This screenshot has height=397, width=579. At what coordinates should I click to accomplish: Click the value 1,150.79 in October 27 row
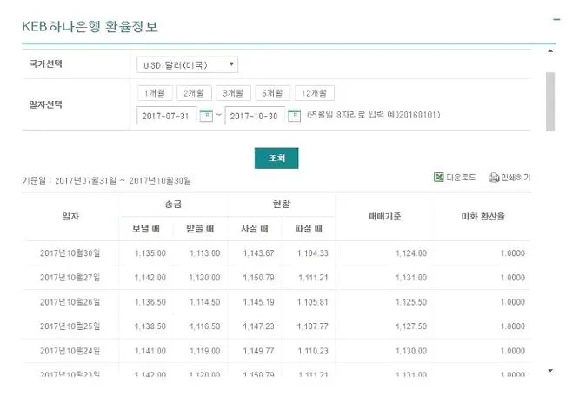tap(258, 278)
